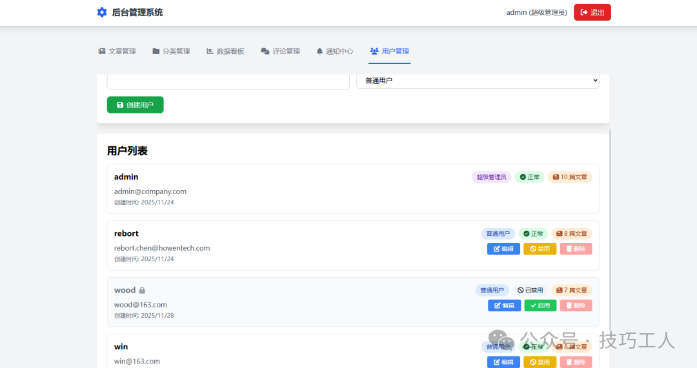Enable the wood user with 启用

click(x=541, y=305)
